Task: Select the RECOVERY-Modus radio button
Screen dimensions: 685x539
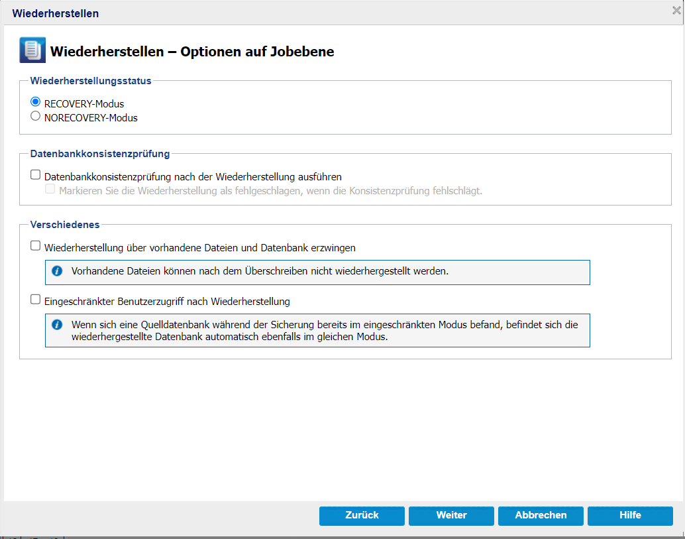Action: (35, 102)
